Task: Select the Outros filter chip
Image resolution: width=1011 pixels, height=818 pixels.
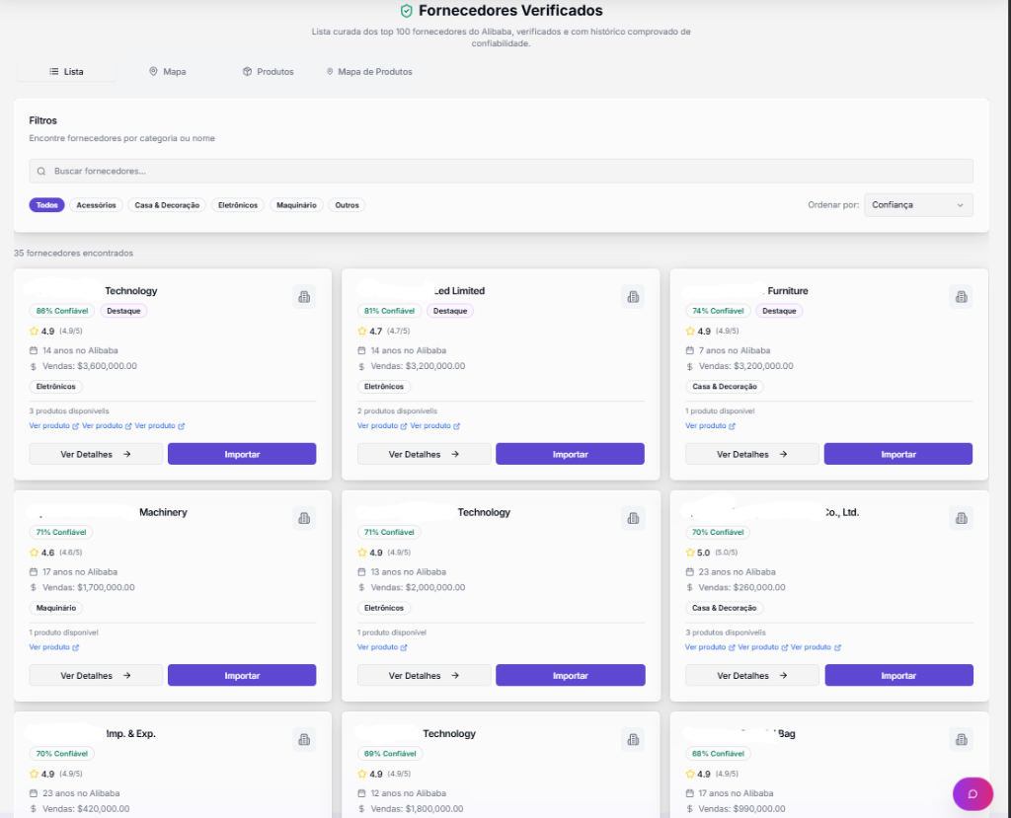Action: pyautogui.click(x=347, y=205)
